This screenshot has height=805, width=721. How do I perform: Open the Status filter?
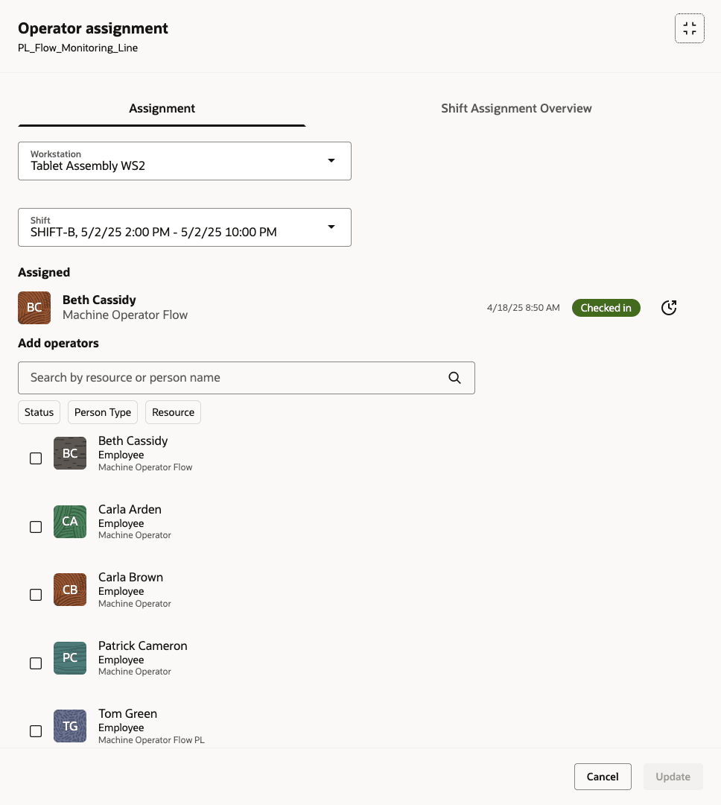click(39, 411)
